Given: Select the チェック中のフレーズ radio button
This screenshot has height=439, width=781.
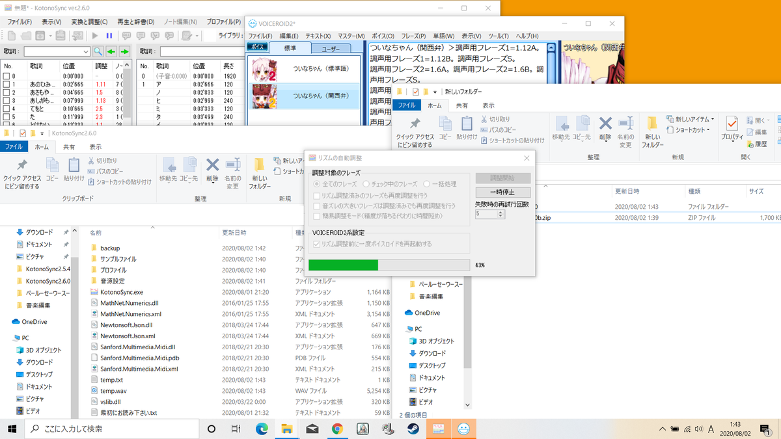Looking at the screenshot, I should pyautogui.click(x=366, y=184).
